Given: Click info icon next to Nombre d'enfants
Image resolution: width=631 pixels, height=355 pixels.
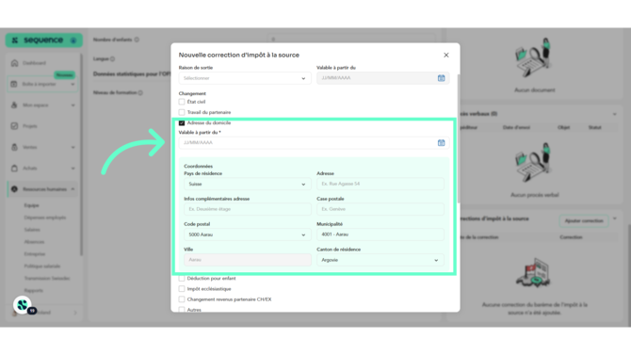Looking at the screenshot, I should [x=137, y=40].
